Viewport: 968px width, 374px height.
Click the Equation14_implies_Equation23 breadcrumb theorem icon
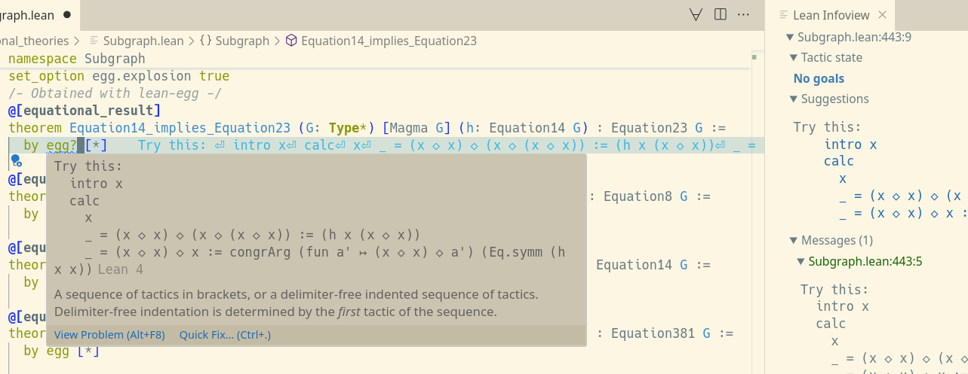(x=291, y=41)
